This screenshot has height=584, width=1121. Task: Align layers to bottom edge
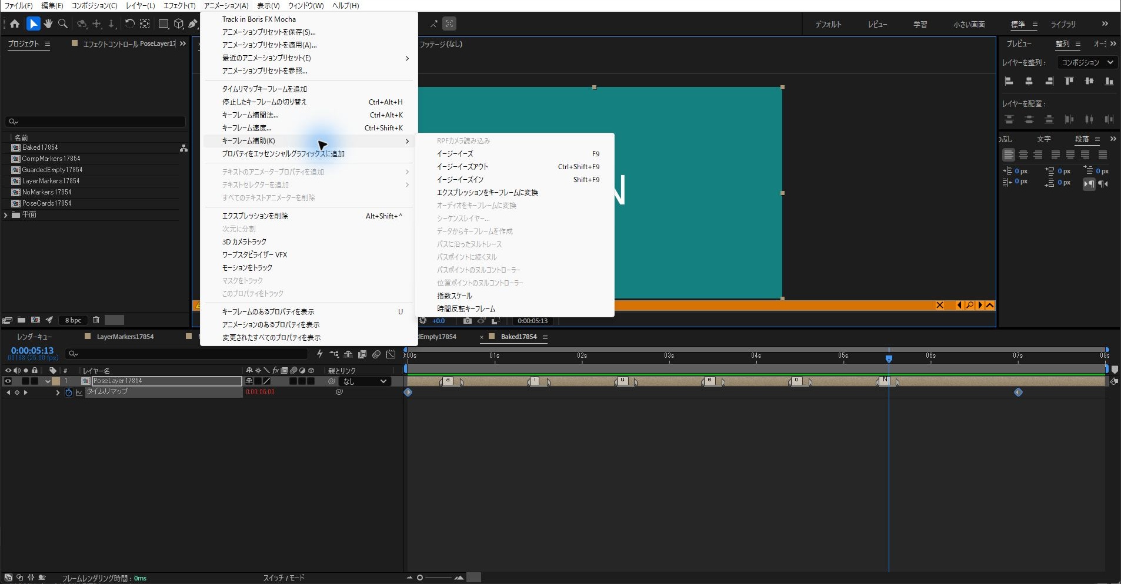[1109, 81]
